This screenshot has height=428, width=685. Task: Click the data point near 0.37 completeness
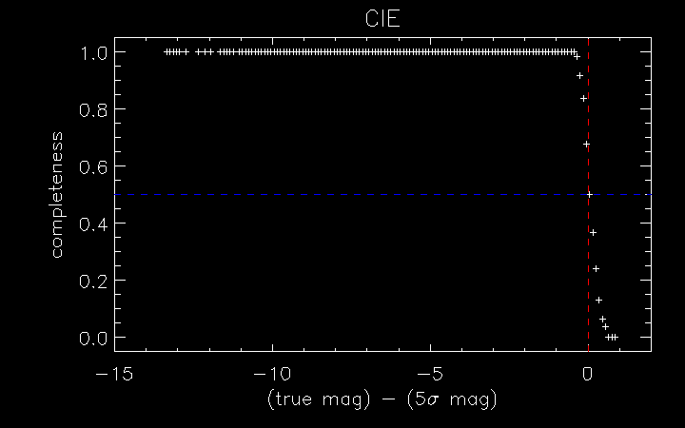593,232
